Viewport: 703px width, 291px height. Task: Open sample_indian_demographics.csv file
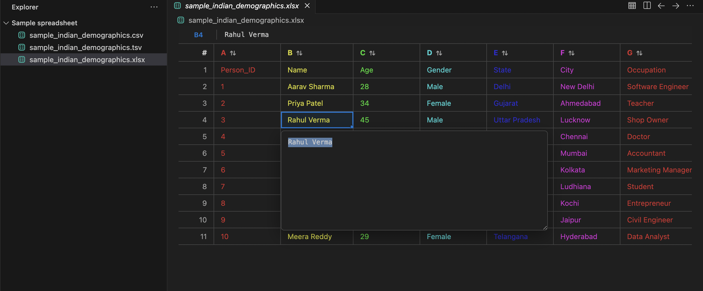click(x=86, y=35)
